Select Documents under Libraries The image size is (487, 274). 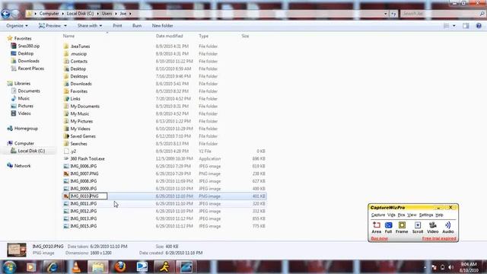coord(25,91)
